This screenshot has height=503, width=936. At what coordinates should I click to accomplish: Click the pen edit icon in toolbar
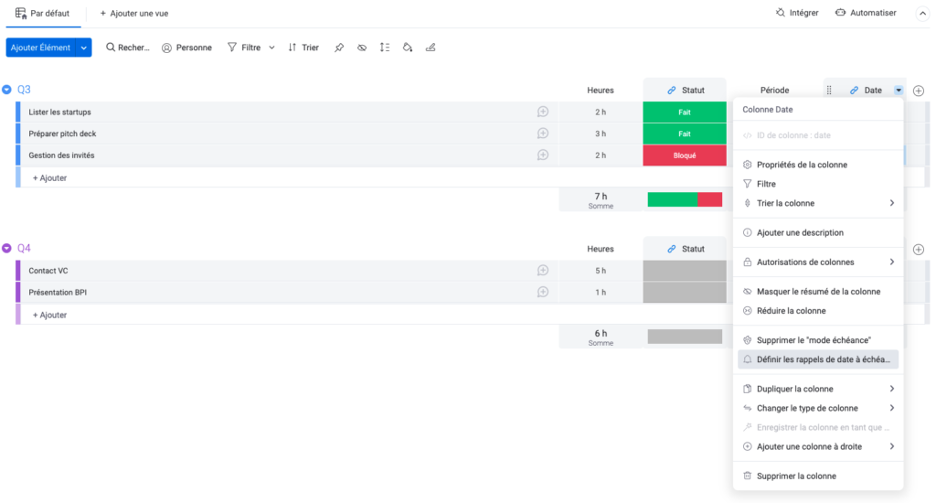click(431, 48)
